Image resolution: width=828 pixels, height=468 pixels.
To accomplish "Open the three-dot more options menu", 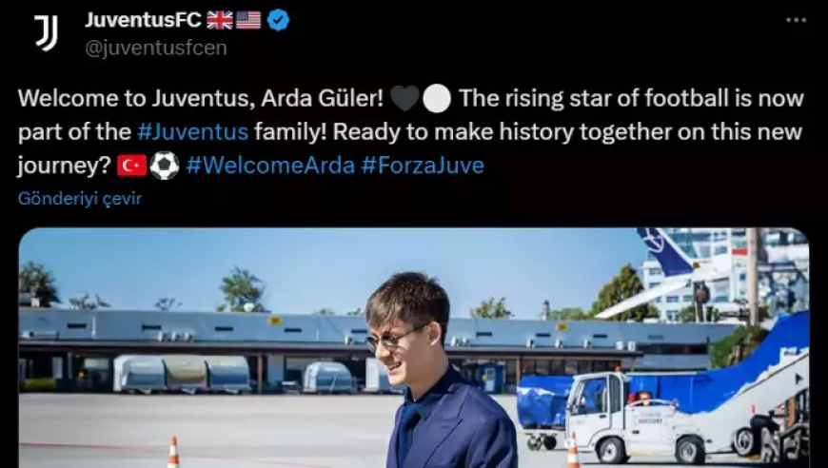I will [796, 21].
